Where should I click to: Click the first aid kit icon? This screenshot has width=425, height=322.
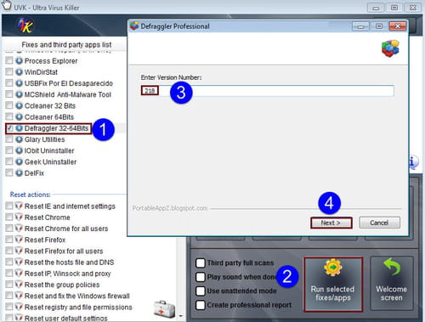click(x=164, y=309)
